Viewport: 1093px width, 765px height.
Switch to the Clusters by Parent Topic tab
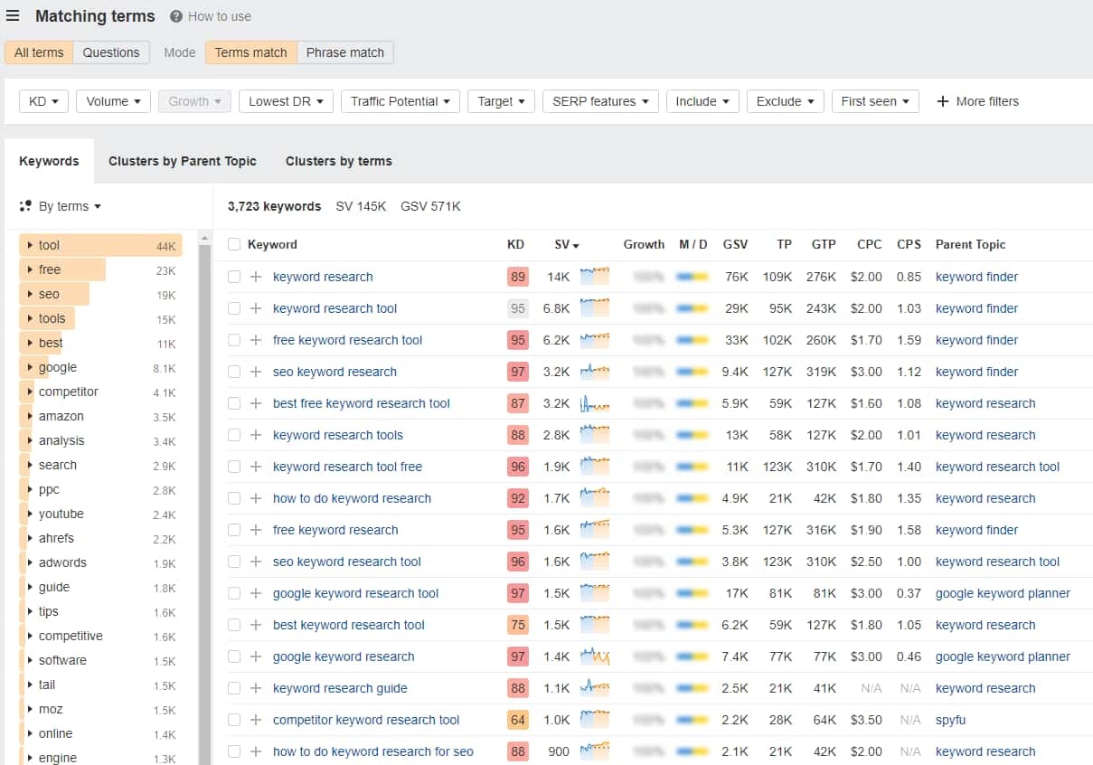pos(183,161)
